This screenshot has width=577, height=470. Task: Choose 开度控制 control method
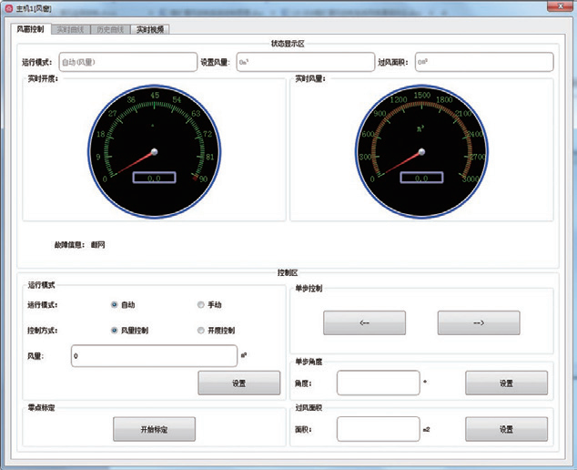coord(201,331)
